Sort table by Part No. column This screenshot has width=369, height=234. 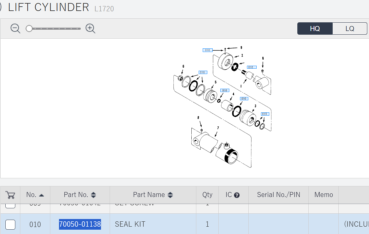coord(80,195)
